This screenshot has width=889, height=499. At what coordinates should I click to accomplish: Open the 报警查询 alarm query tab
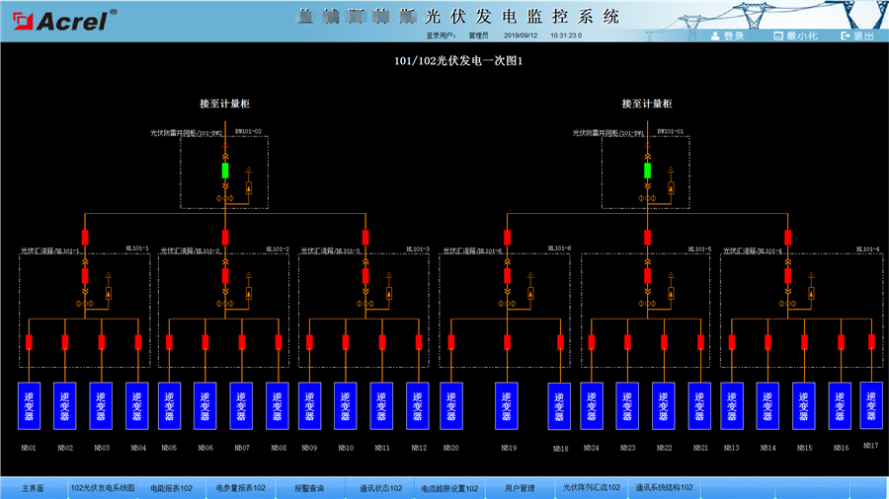coord(308,488)
